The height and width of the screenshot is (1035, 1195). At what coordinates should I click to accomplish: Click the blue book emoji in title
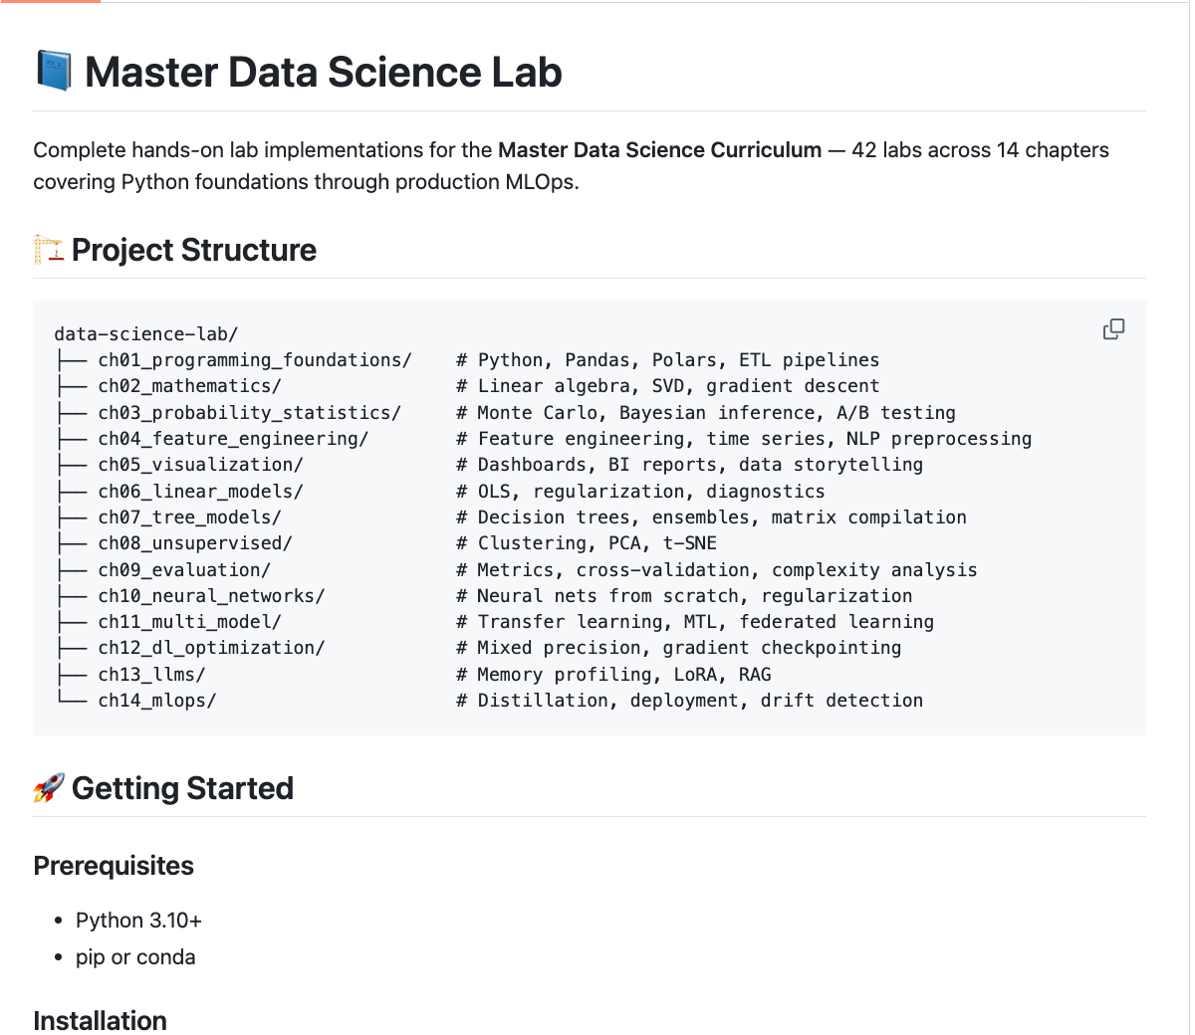coord(54,72)
